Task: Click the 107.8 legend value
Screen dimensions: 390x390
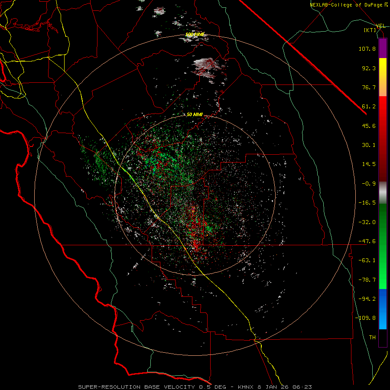Action: pos(367,49)
